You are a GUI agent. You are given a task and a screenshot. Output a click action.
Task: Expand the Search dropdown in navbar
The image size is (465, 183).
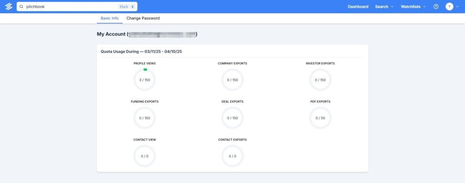point(384,7)
